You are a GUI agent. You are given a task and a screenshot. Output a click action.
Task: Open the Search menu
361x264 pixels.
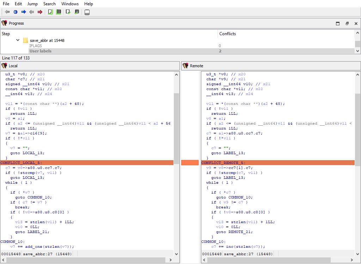(49, 4)
